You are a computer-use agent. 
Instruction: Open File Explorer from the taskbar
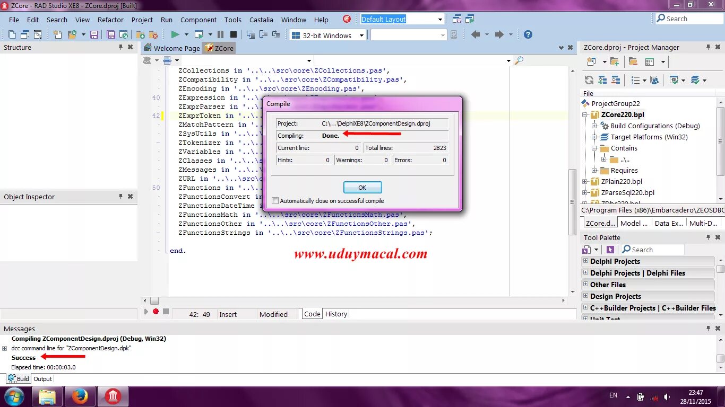coord(47,396)
